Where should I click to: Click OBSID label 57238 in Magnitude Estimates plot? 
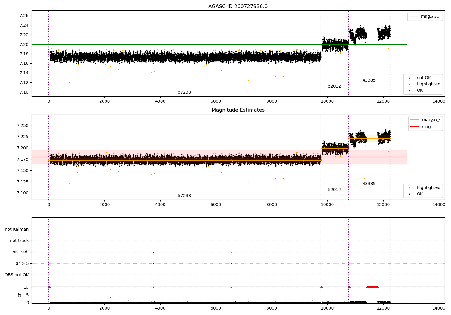[184, 196]
